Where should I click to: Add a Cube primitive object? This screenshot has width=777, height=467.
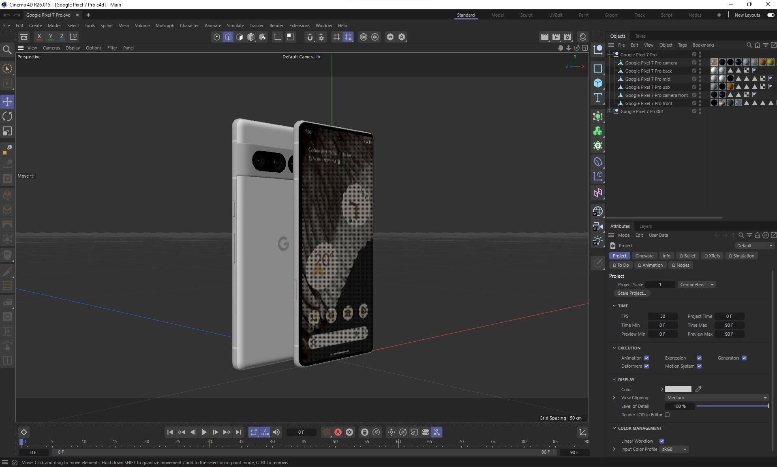coord(598,83)
